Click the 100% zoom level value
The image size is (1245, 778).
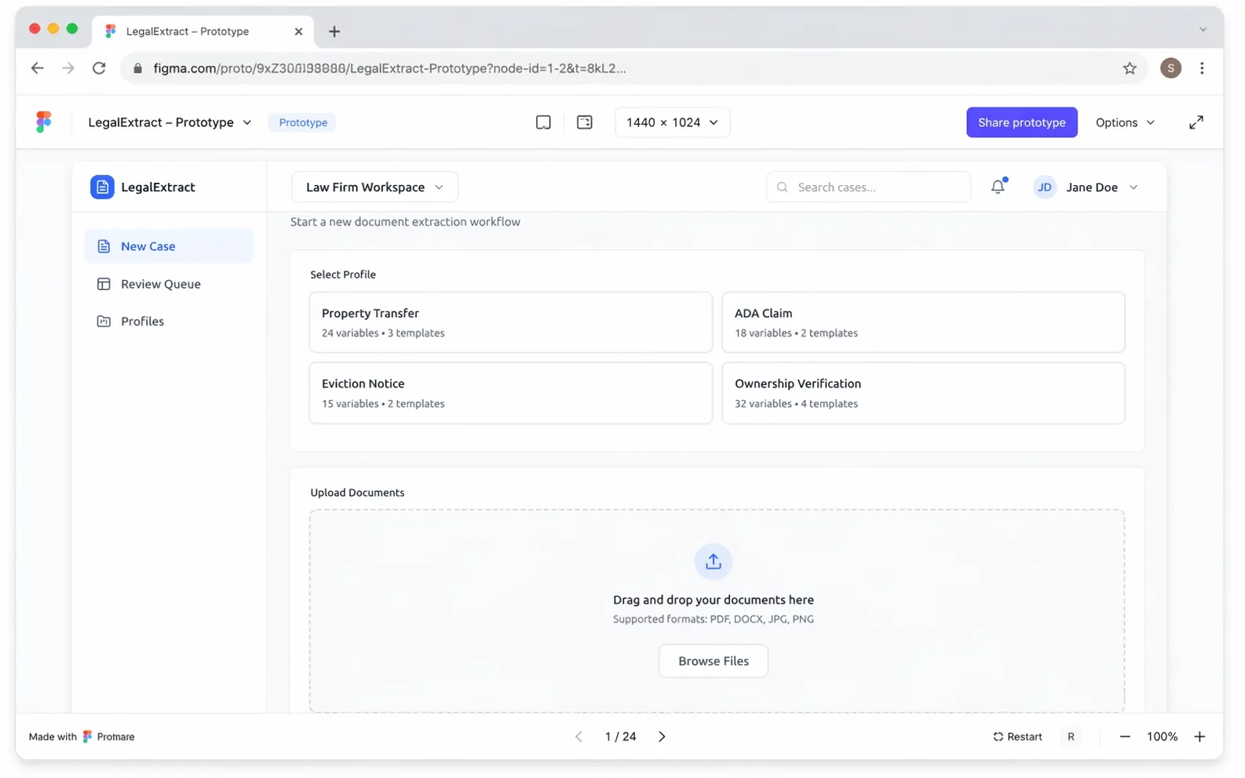coord(1162,736)
